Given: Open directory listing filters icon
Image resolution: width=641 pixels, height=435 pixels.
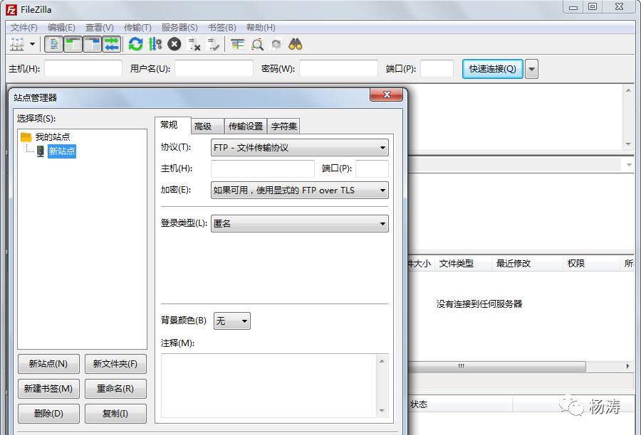Looking at the screenshot, I should 237,44.
